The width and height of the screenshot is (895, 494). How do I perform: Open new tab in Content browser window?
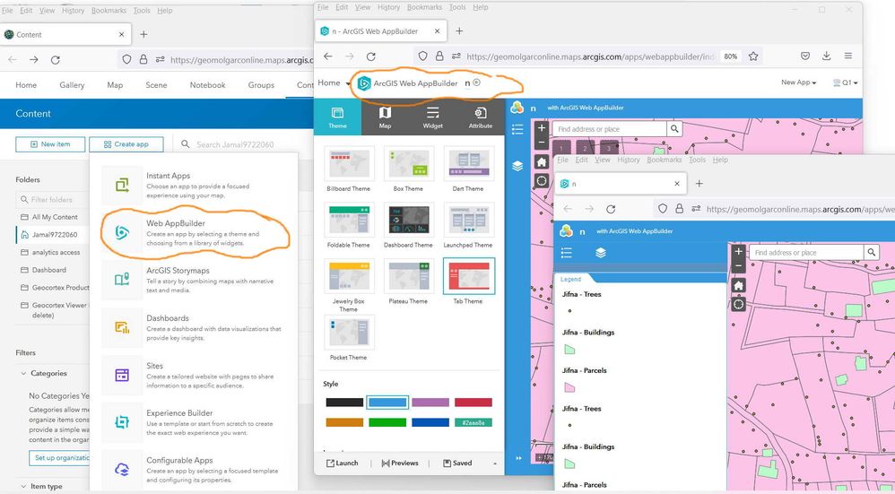pyautogui.click(x=143, y=35)
